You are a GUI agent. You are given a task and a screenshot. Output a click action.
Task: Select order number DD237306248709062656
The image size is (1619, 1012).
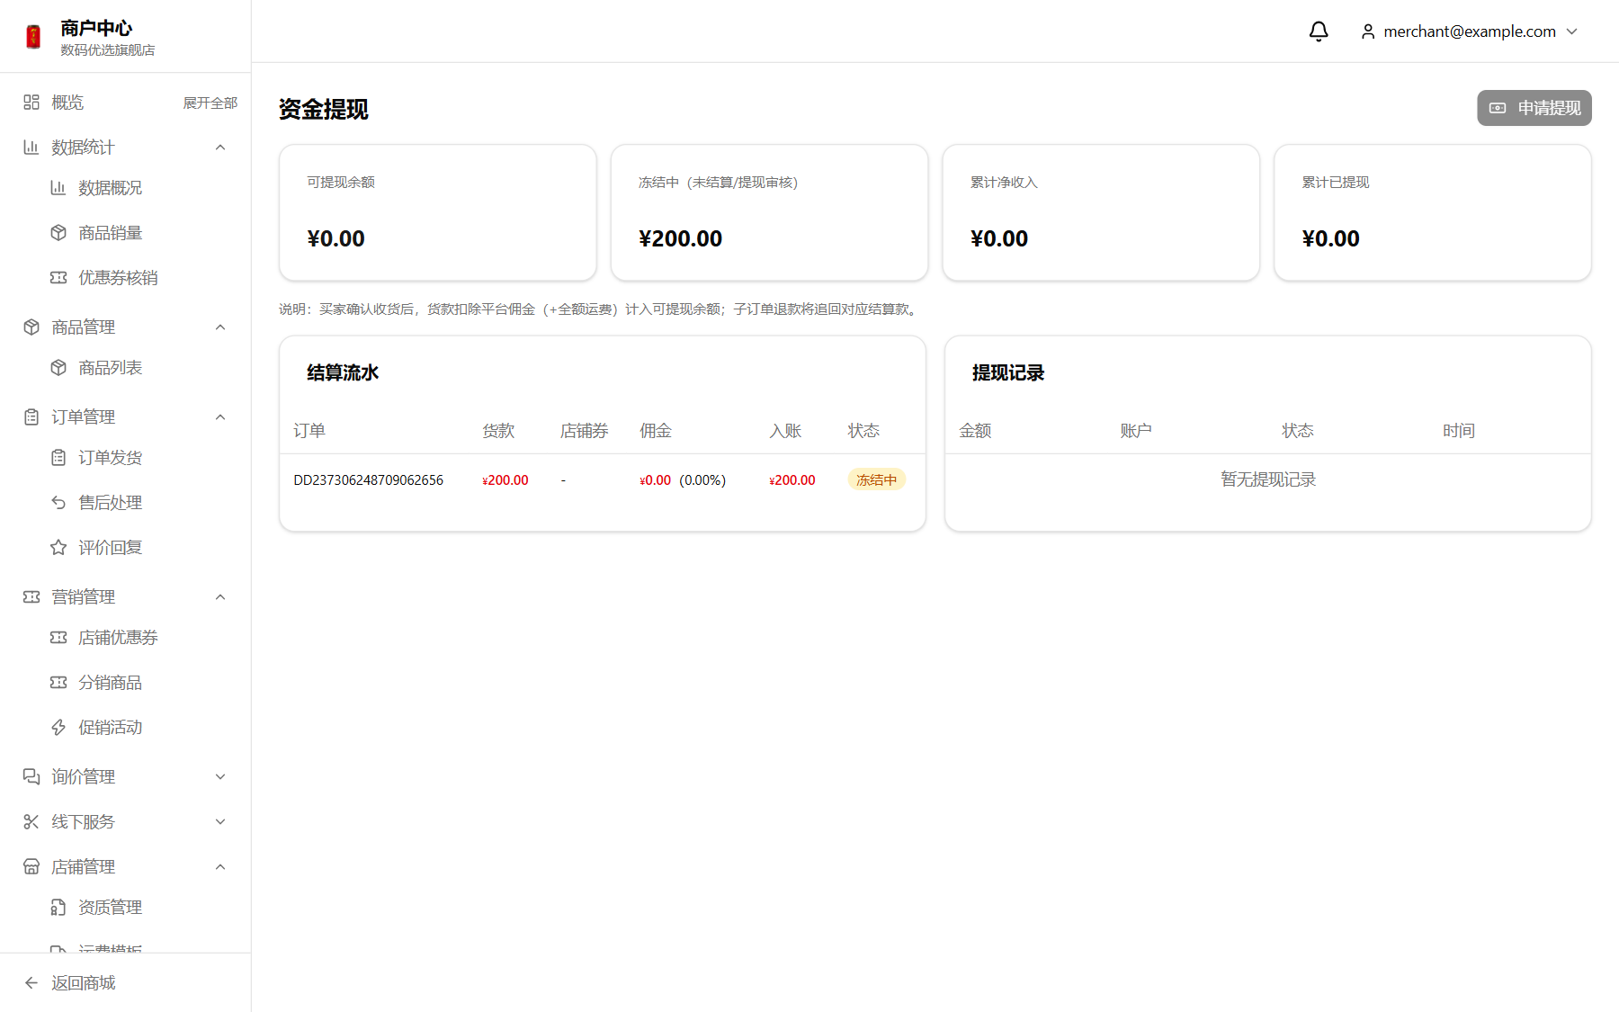(x=369, y=480)
